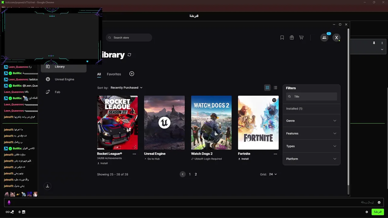Switch library to grid view
The width and height of the screenshot is (388, 218).
click(x=267, y=88)
